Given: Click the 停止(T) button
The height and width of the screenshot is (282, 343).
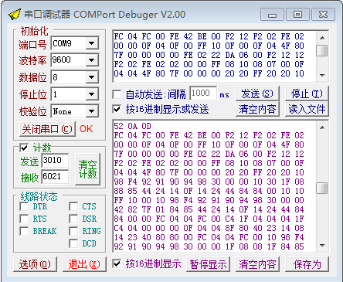Looking at the screenshot, I should point(307,93).
